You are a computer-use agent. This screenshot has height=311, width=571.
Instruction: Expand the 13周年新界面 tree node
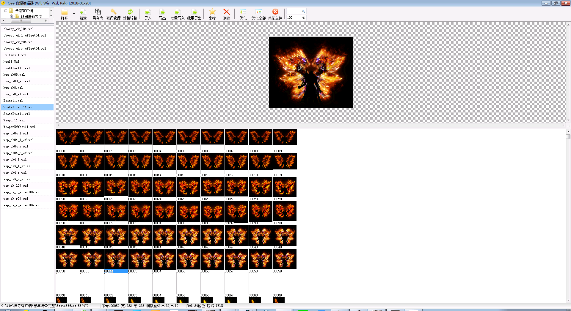[x=12, y=17]
